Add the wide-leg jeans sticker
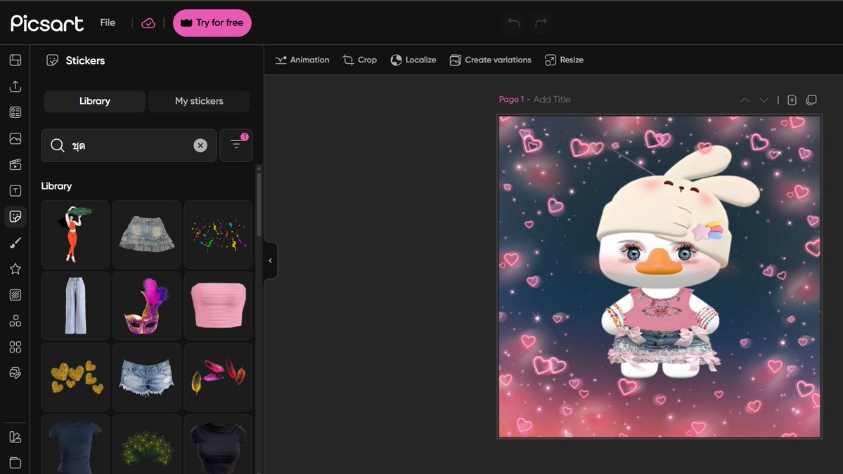This screenshot has height=474, width=843. (x=75, y=305)
